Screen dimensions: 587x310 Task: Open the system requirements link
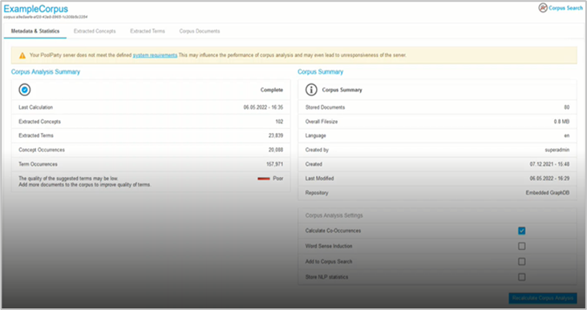(155, 55)
